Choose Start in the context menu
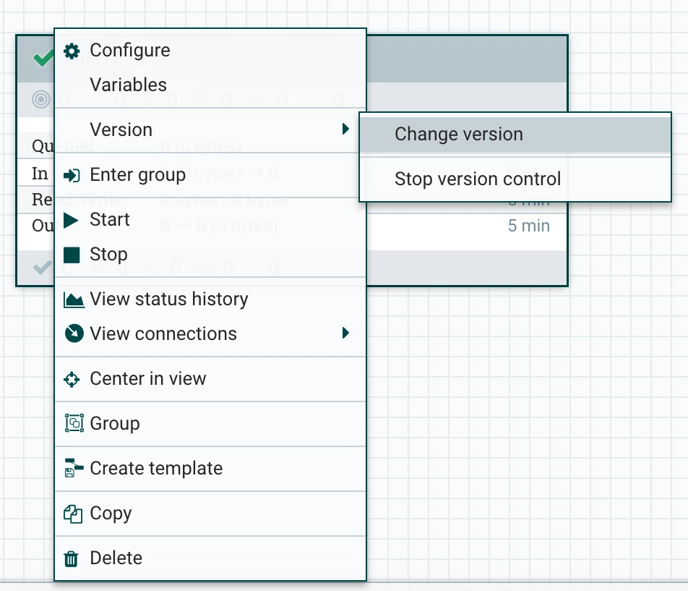 click(210, 219)
